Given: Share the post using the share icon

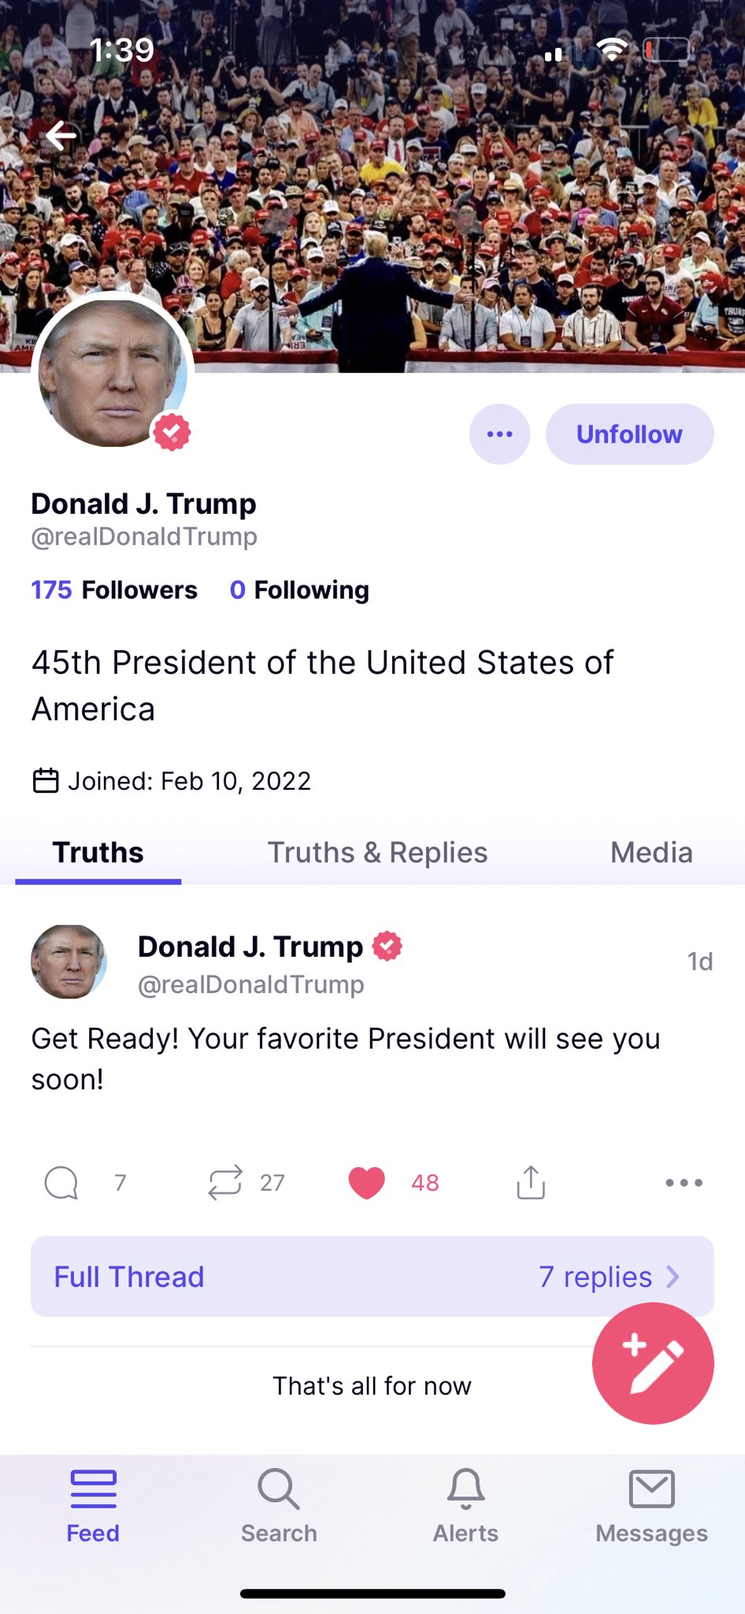Looking at the screenshot, I should [531, 1182].
